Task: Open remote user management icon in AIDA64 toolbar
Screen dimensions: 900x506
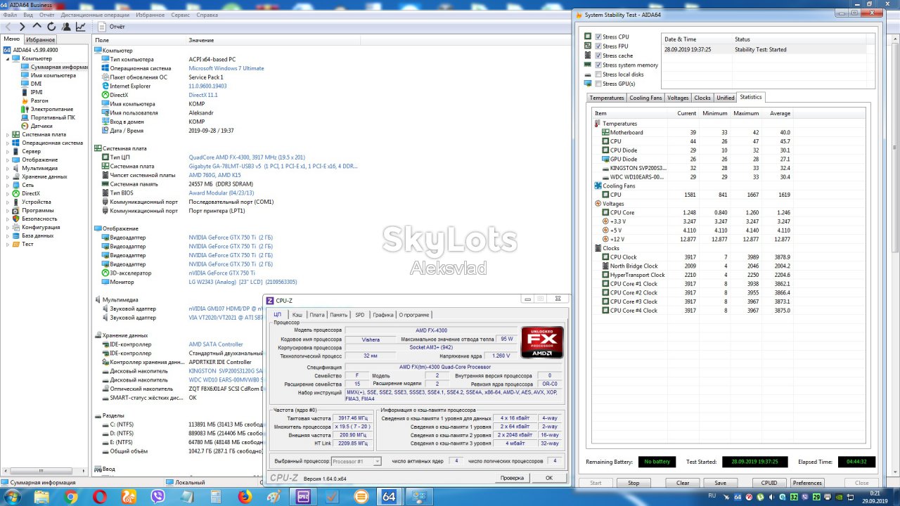Action: [x=66, y=27]
